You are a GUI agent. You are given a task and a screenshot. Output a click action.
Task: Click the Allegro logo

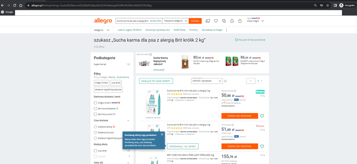point(103,21)
